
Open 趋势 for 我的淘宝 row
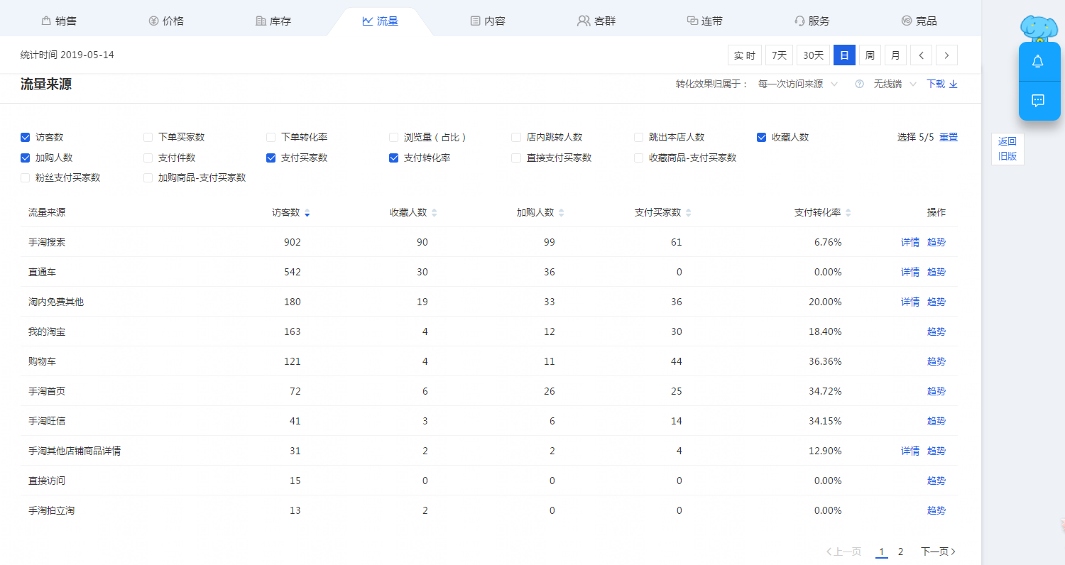coord(936,331)
